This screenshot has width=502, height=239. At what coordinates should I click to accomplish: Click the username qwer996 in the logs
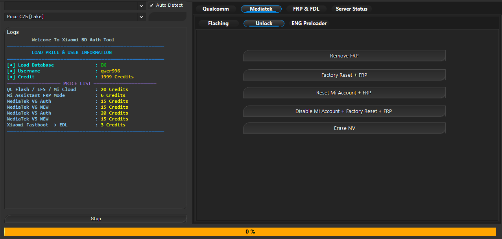(110, 71)
